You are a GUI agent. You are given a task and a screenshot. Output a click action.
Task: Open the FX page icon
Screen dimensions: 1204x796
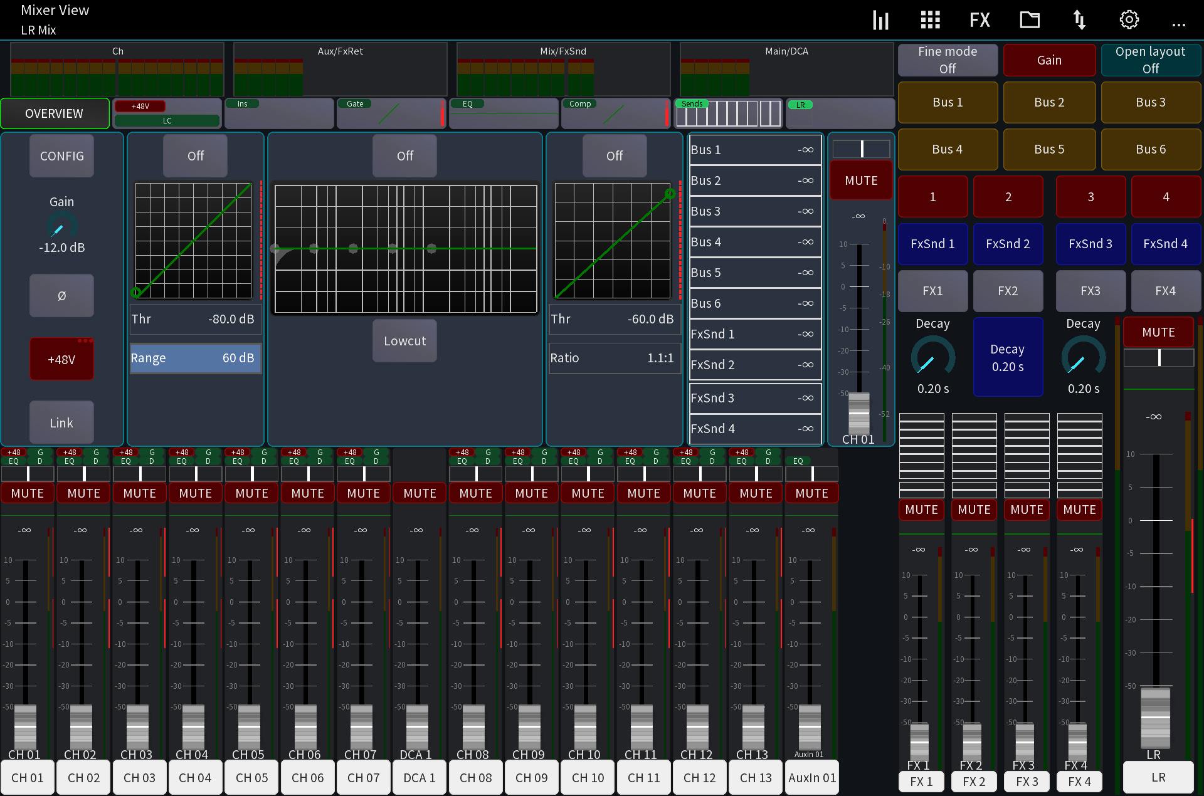(x=980, y=20)
